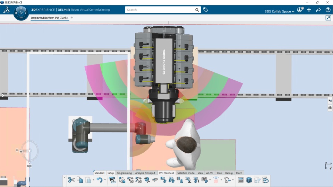Select the screen with tools icon
The height and width of the screenshot is (187, 333).
coord(196,180)
